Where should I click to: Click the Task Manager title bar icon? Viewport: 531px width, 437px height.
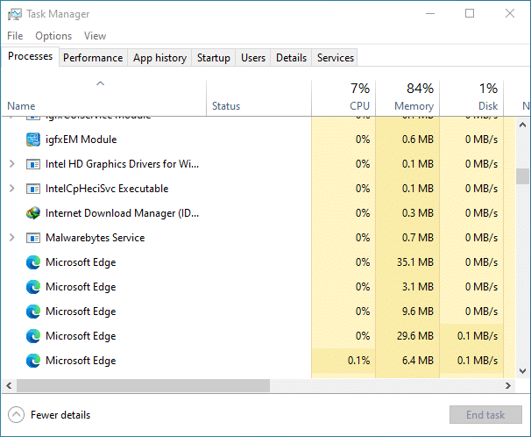(15, 14)
